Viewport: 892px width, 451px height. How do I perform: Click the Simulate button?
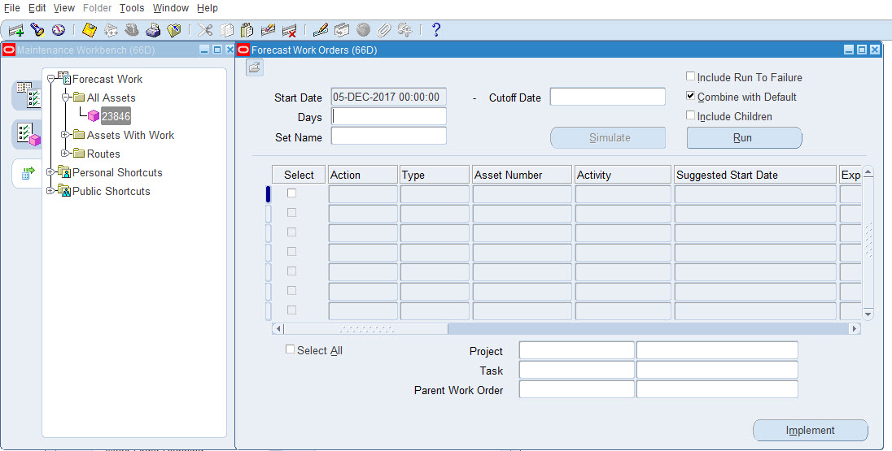click(x=608, y=137)
